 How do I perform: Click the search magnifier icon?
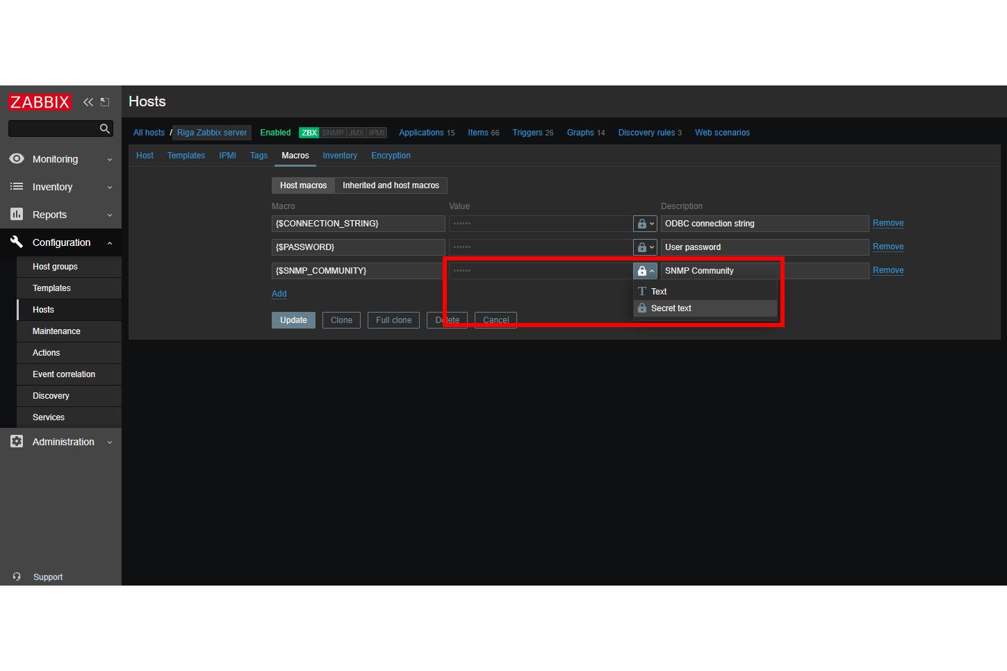coord(105,129)
